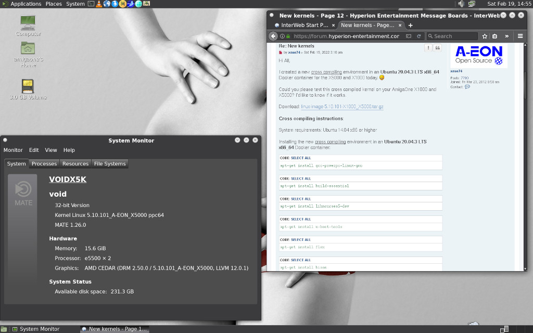Image resolution: width=533 pixels, height=333 pixels.
Task: Open the View menu in System Monitor
Action: click(x=51, y=150)
